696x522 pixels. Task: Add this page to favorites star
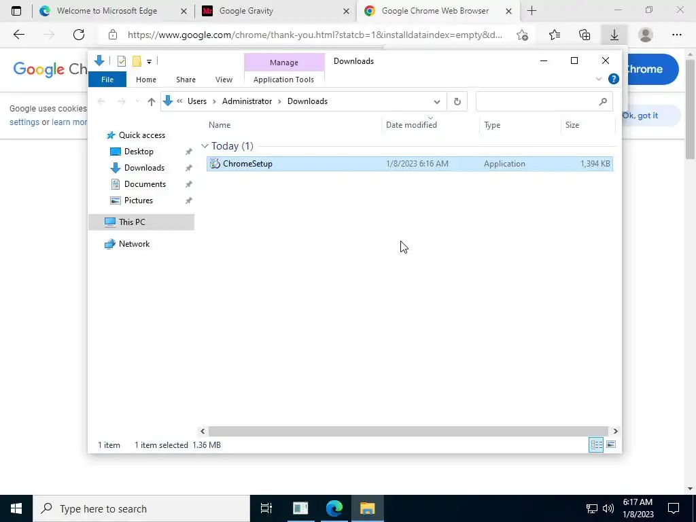click(523, 35)
